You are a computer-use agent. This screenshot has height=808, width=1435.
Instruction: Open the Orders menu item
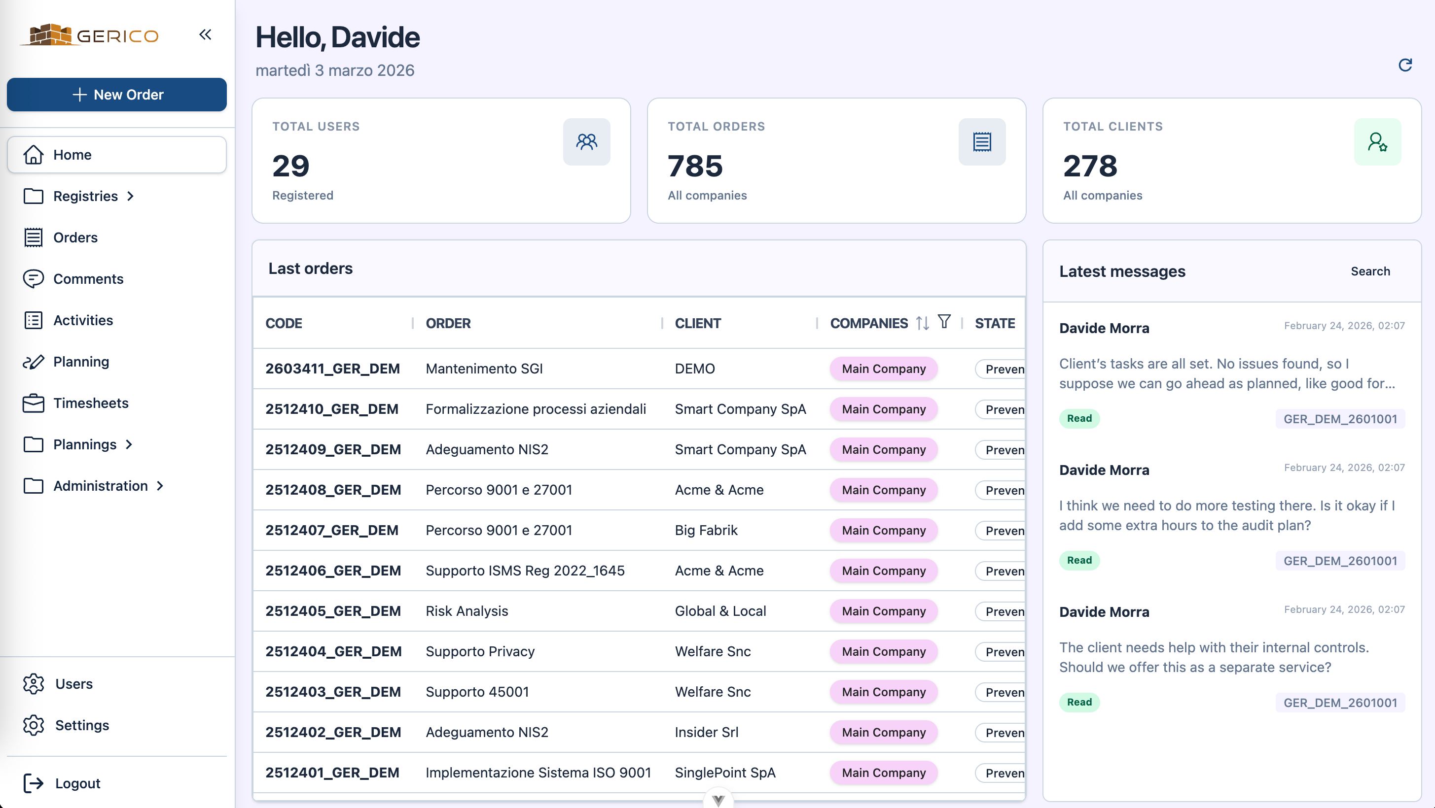(x=116, y=237)
